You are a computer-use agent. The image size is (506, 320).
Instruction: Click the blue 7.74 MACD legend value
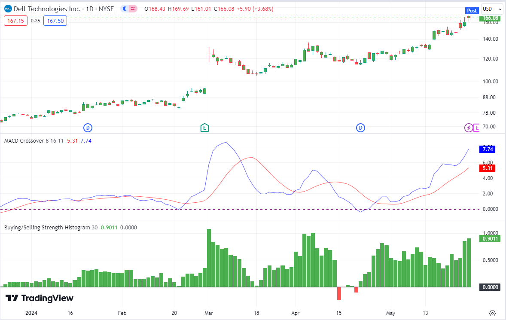coord(86,140)
